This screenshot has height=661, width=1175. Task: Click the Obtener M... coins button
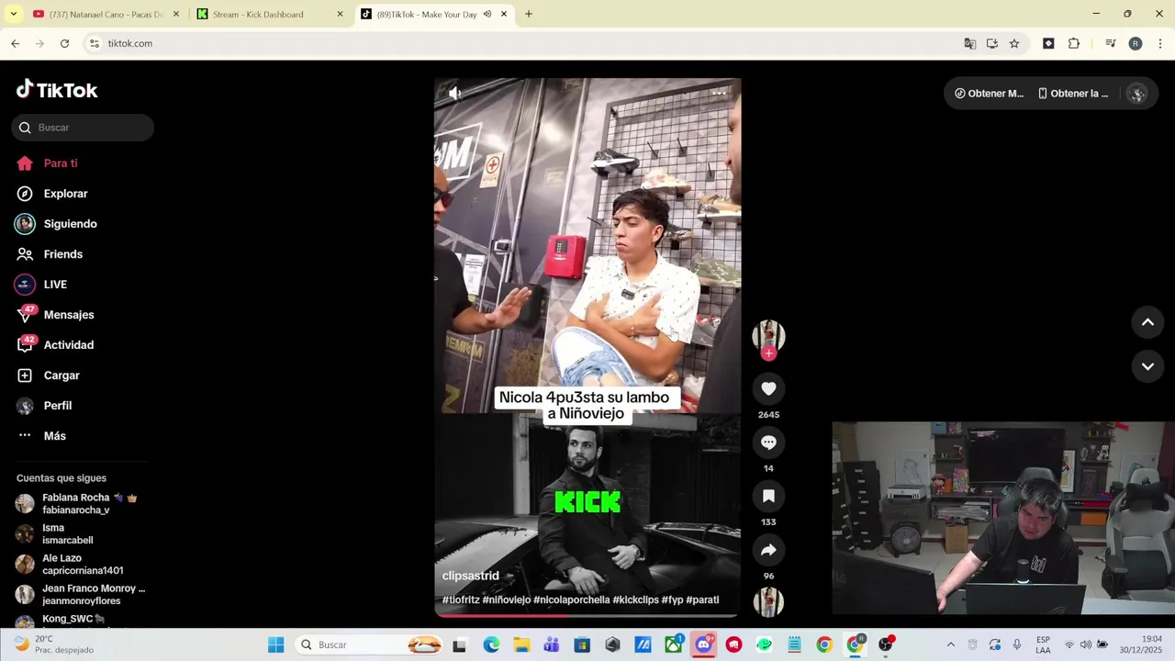pyautogui.click(x=989, y=94)
